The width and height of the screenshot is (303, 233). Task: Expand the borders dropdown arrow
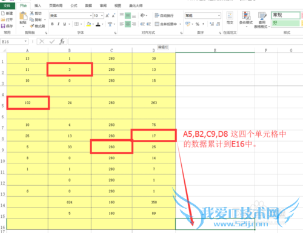click(81, 24)
